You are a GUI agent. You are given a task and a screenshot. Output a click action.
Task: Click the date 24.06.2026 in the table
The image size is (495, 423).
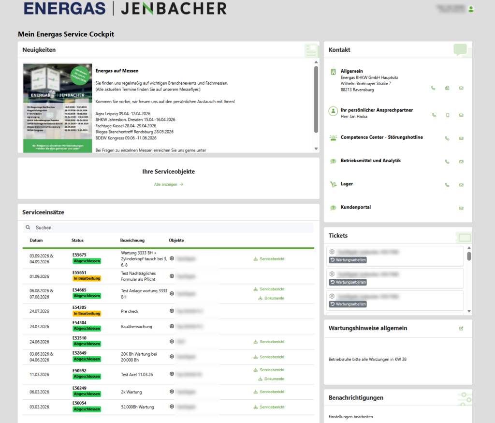[x=40, y=342]
